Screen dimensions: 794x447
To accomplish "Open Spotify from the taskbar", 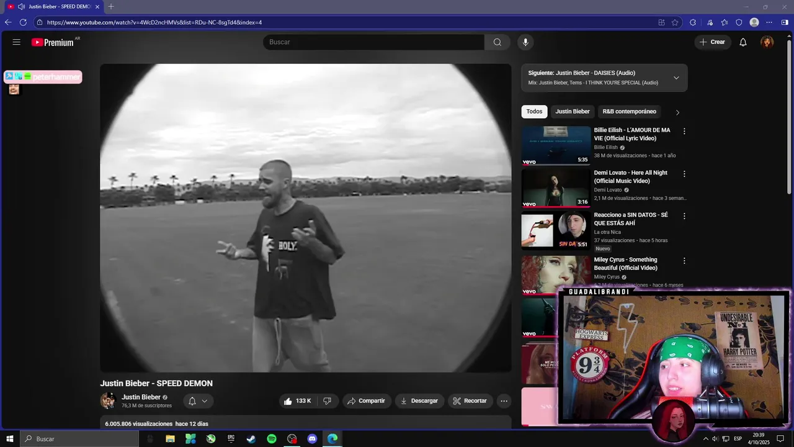I will tap(272, 439).
